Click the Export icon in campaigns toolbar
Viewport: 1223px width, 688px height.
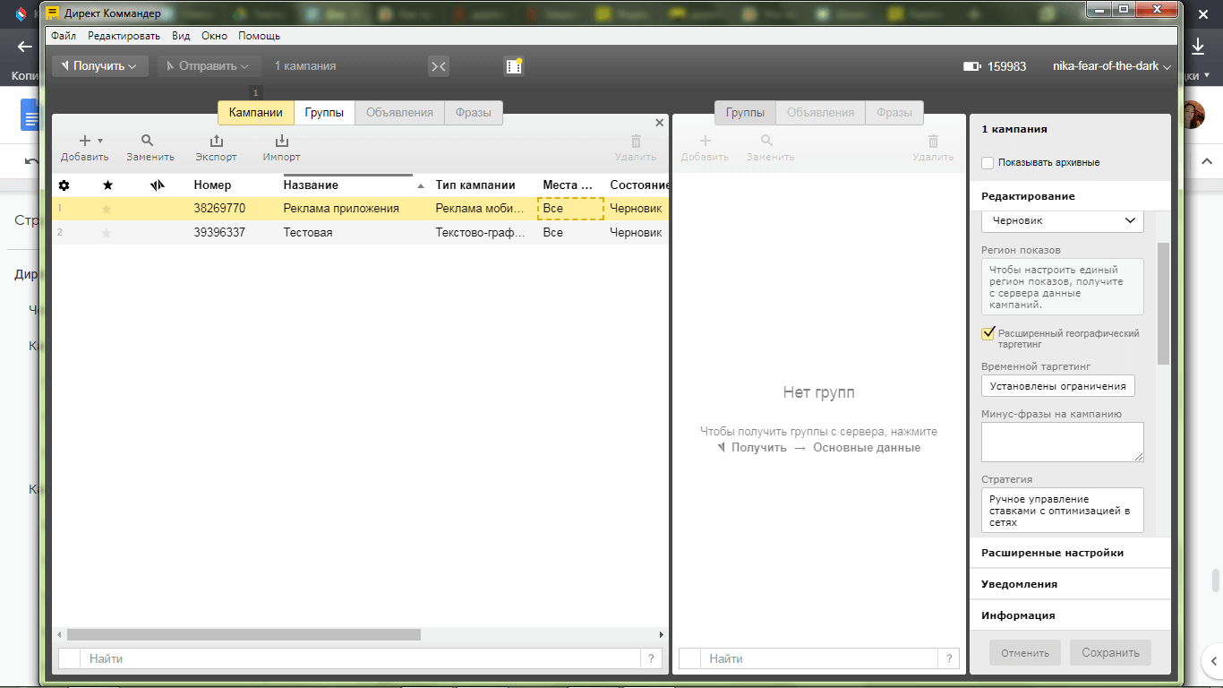[216, 142]
